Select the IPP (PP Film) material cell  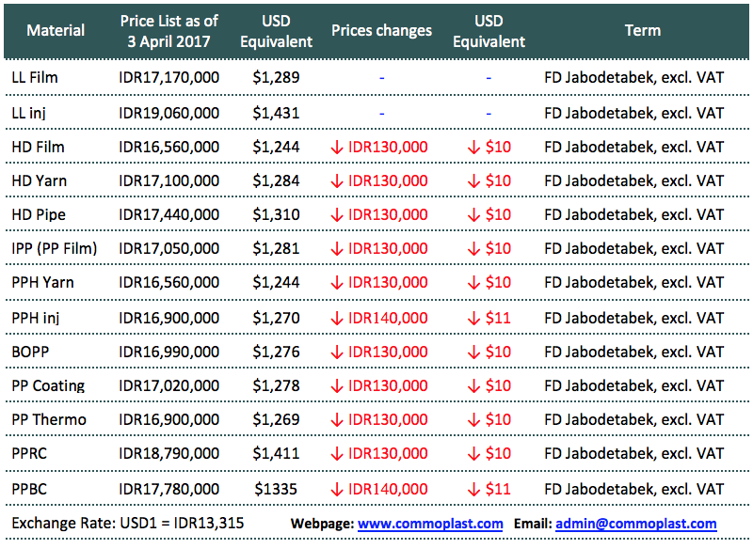tap(55, 249)
